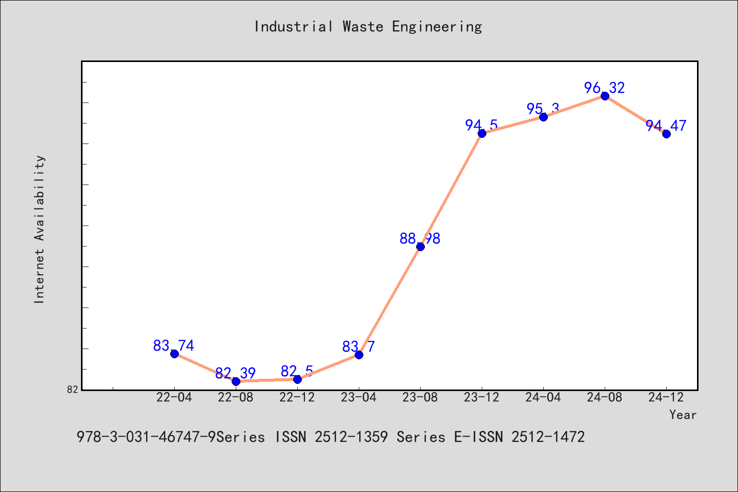Viewport: 738px width, 492px height.
Task: Click the 22-04 x-axis label
Action: pos(174,397)
